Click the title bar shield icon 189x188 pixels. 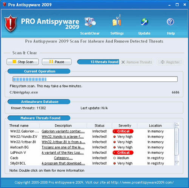point(5,5)
